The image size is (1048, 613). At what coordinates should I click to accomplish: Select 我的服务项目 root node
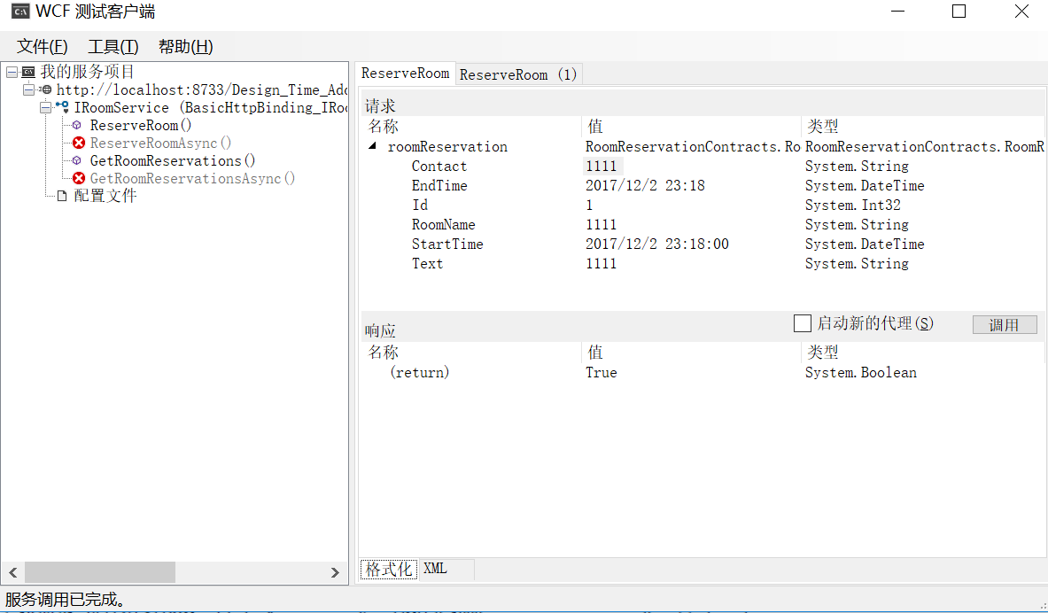coord(88,72)
